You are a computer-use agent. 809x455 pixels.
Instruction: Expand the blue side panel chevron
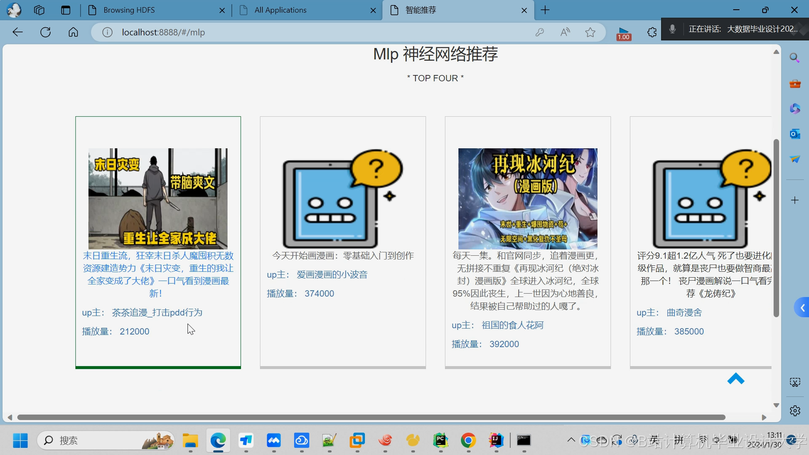(x=802, y=308)
